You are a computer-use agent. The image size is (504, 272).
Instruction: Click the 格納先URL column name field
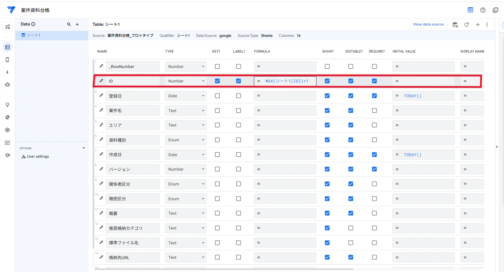(x=132, y=257)
